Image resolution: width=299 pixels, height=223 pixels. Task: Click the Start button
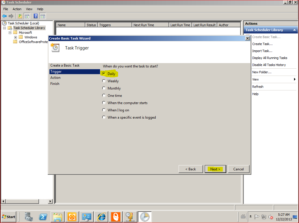(8, 217)
